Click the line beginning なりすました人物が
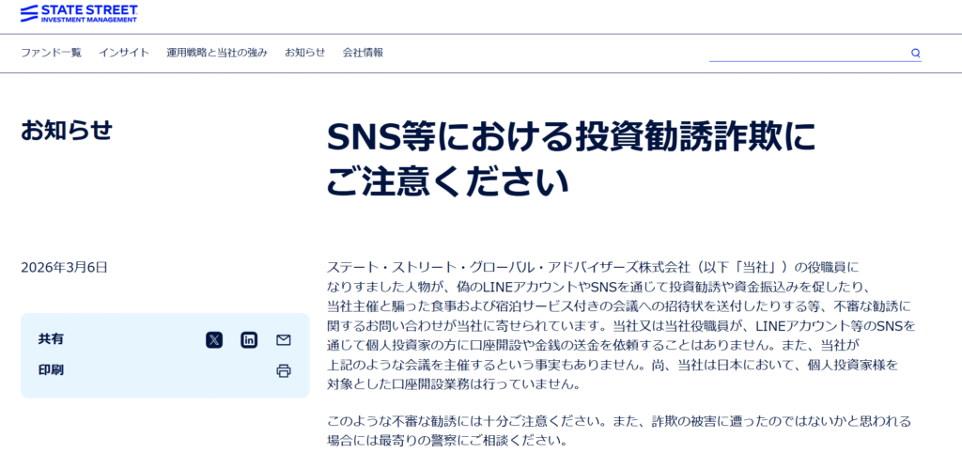 coord(598,287)
